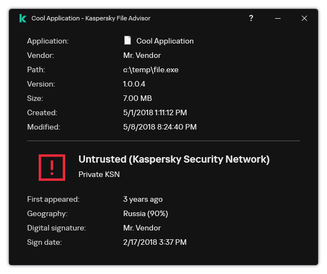327x274 pixels.
Task: Click the Kaspersky logo in title bar
Action: click(x=23, y=18)
